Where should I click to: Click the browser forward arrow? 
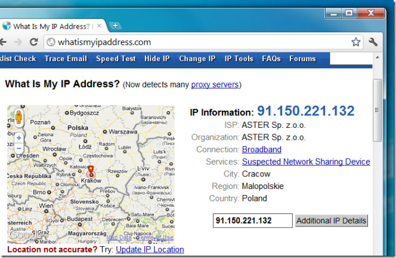18,42
